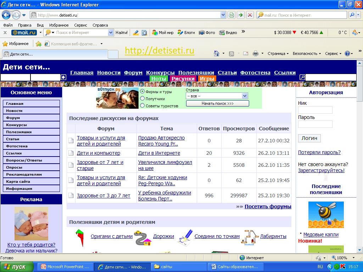Click the highlighter pen icon in Mail.ru toolbar
The height and width of the screenshot is (272, 363).
pyautogui.click(x=136, y=33)
